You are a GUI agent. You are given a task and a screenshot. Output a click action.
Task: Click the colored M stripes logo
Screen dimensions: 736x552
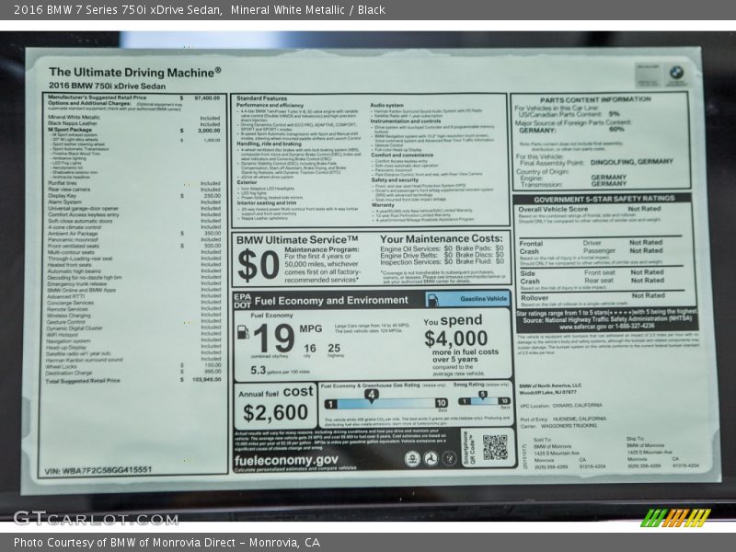675,517
